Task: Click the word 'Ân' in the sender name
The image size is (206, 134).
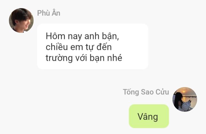Action: 56,13
